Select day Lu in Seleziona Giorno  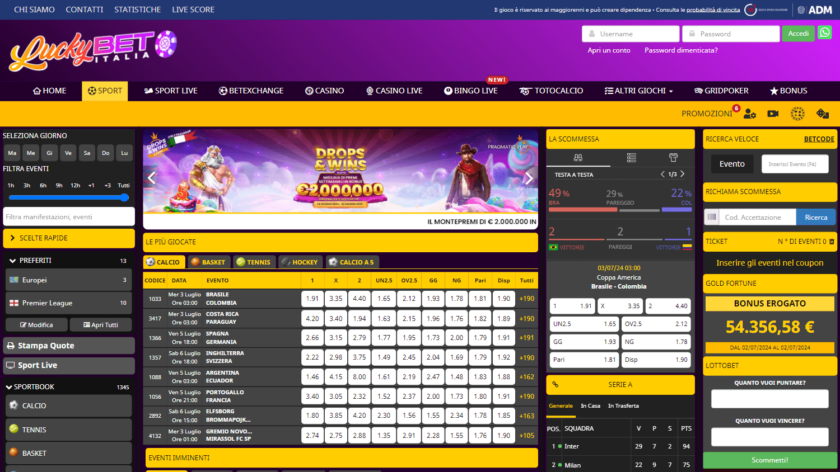tap(124, 153)
